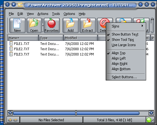Sort by the Type column header
The height and width of the screenshot is (125, 157).
pyautogui.click(x=51, y=38)
